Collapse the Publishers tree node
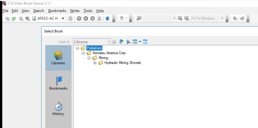 point(77,48)
